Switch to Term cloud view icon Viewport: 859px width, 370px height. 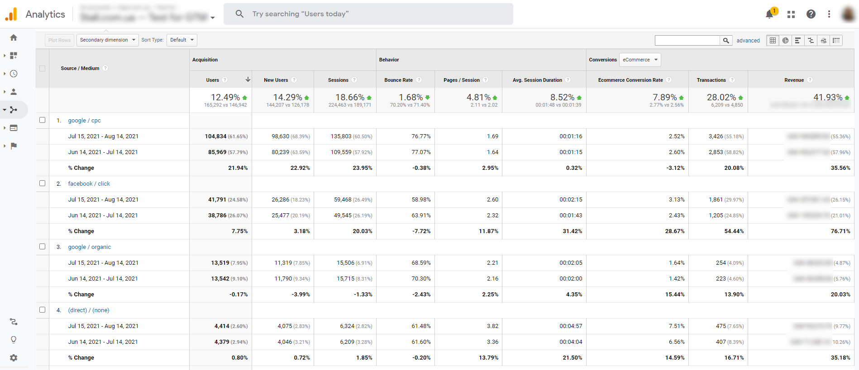[x=823, y=40]
